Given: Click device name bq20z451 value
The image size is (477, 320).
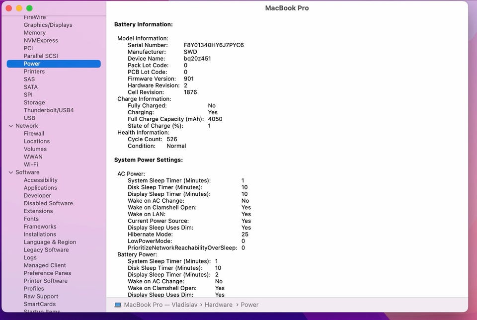Looking at the screenshot, I should point(197,59).
